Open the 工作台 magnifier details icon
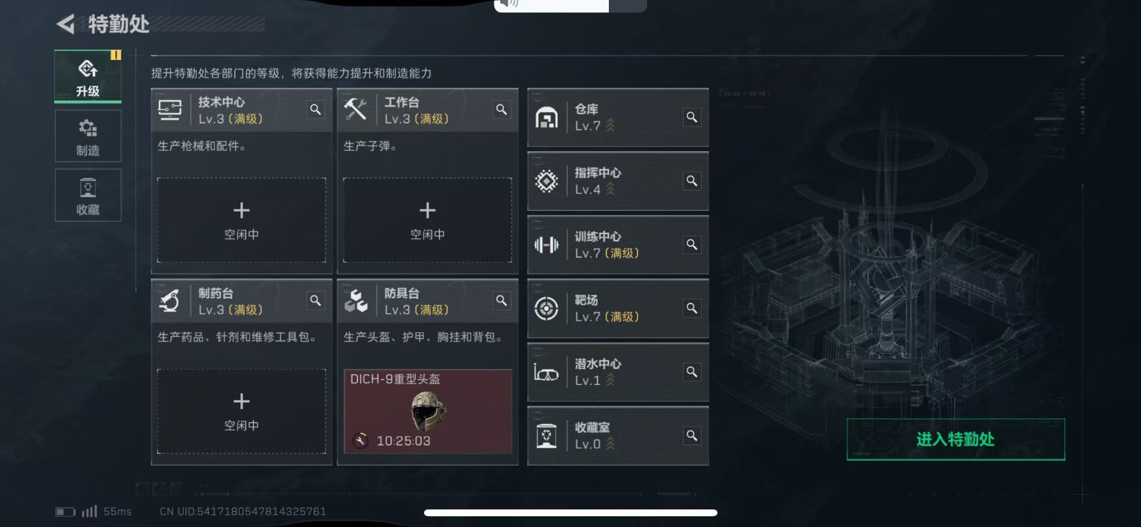The image size is (1141, 527). [x=502, y=109]
